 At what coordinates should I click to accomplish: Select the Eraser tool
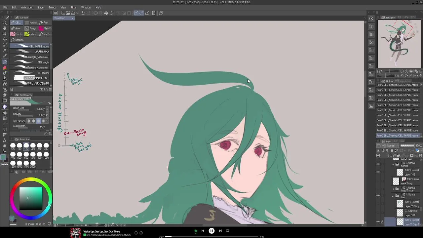(5, 95)
